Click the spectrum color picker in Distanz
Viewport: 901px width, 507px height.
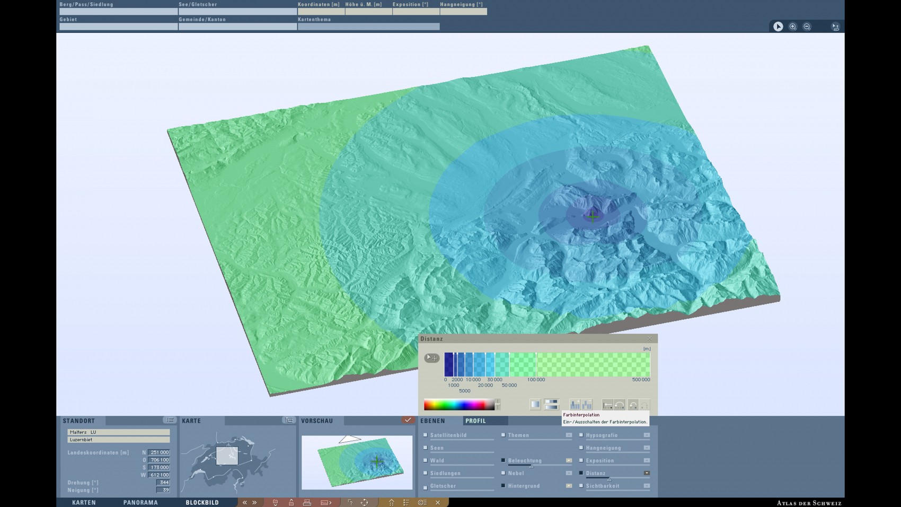[459, 405]
